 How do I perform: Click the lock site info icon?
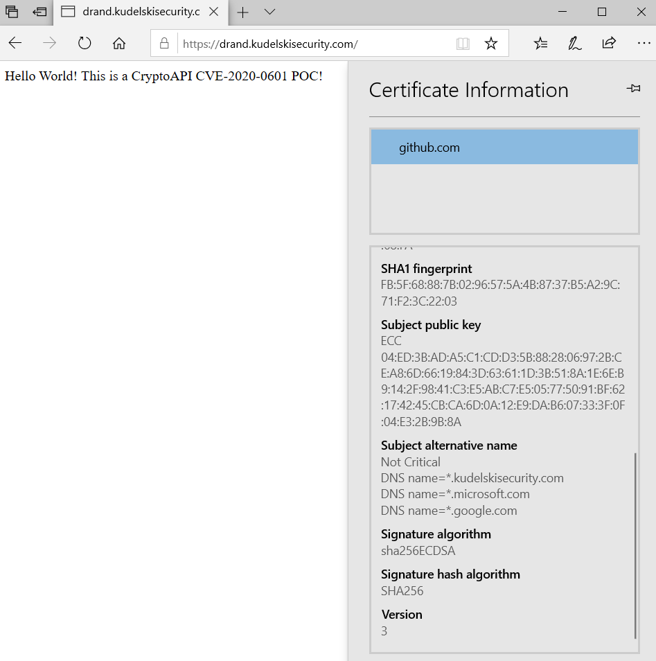164,43
